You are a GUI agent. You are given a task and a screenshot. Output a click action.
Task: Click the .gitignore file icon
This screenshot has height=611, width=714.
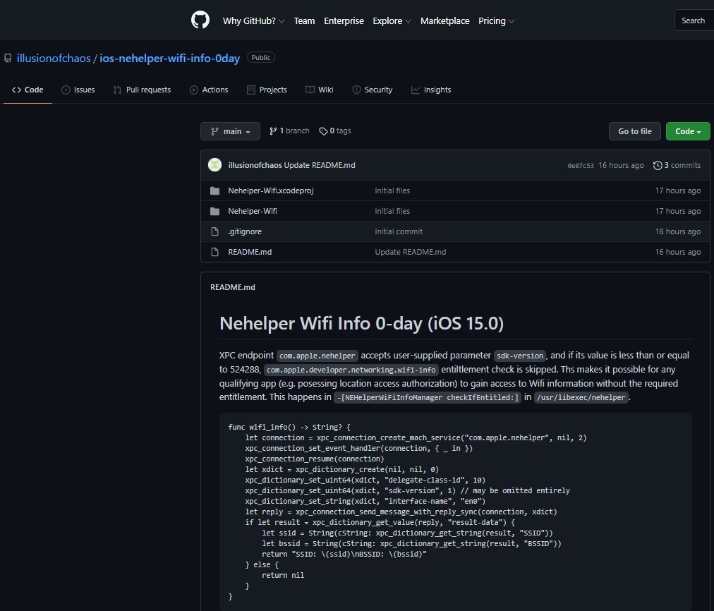[215, 231]
